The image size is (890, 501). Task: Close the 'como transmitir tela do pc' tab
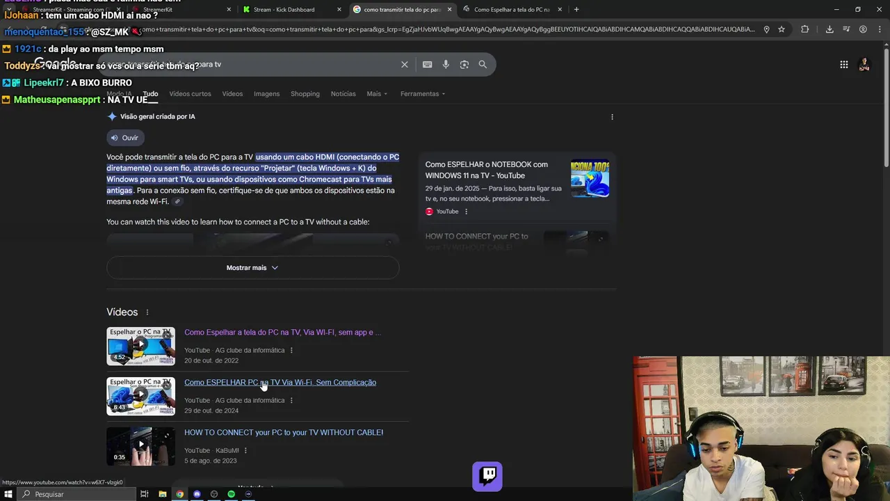[x=449, y=10]
